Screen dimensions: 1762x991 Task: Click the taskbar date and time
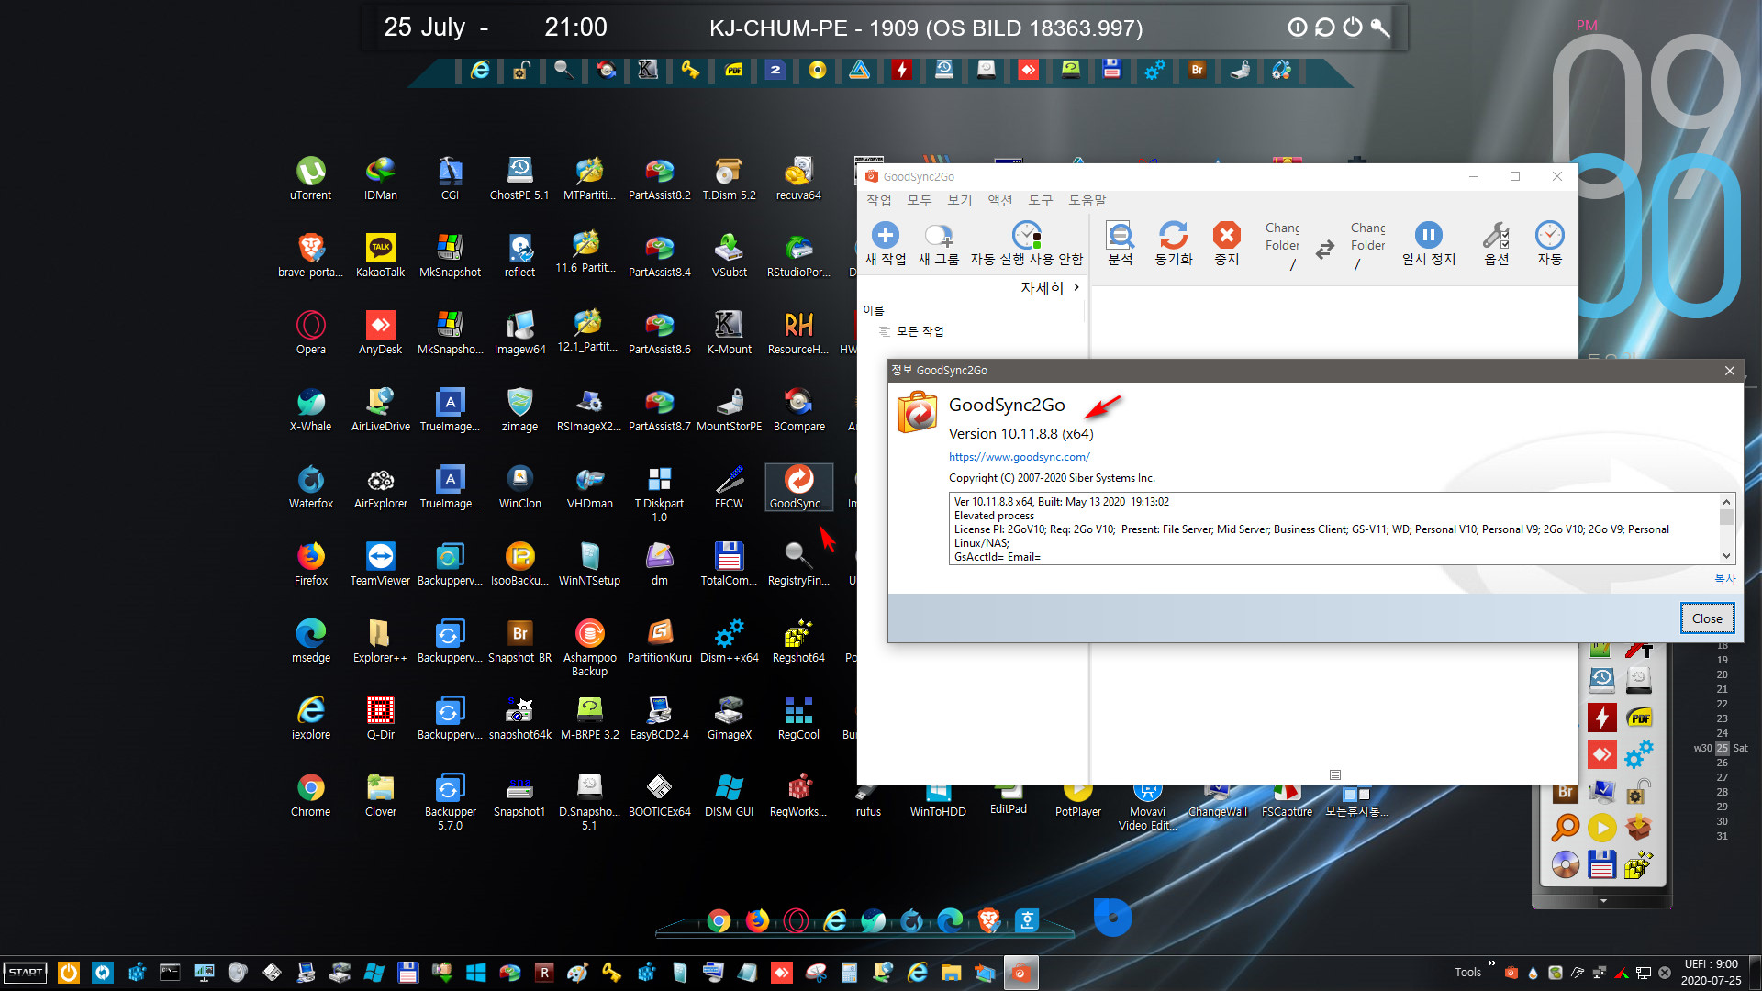click(1711, 973)
